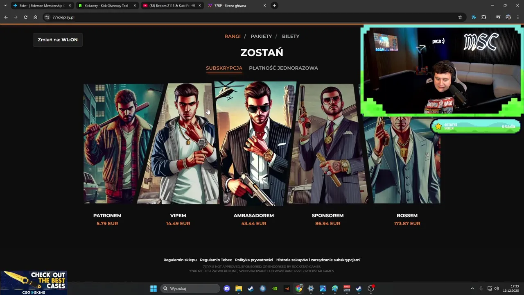Go back using the browser back arrow

click(x=6, y=17)
